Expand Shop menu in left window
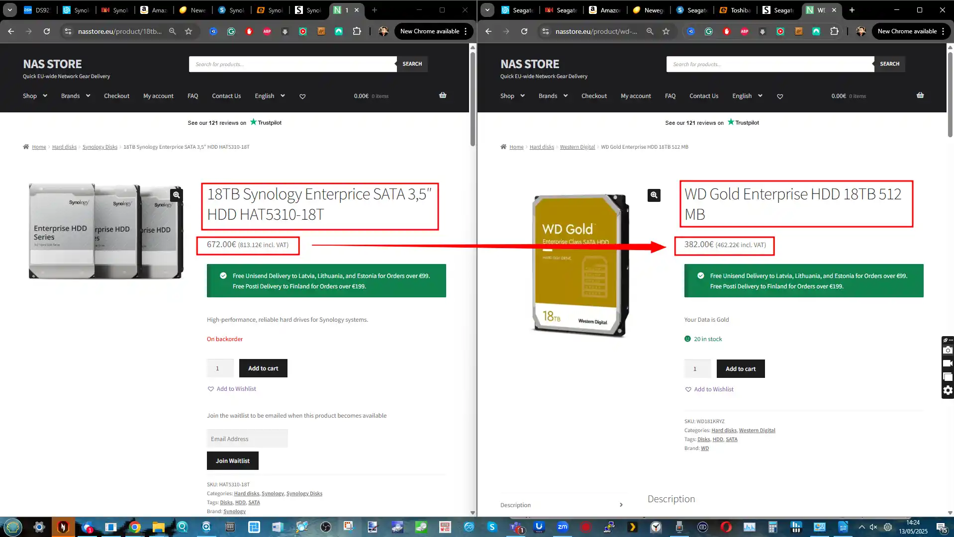This screenshot has height=537, width=954. tap(35, 96)
